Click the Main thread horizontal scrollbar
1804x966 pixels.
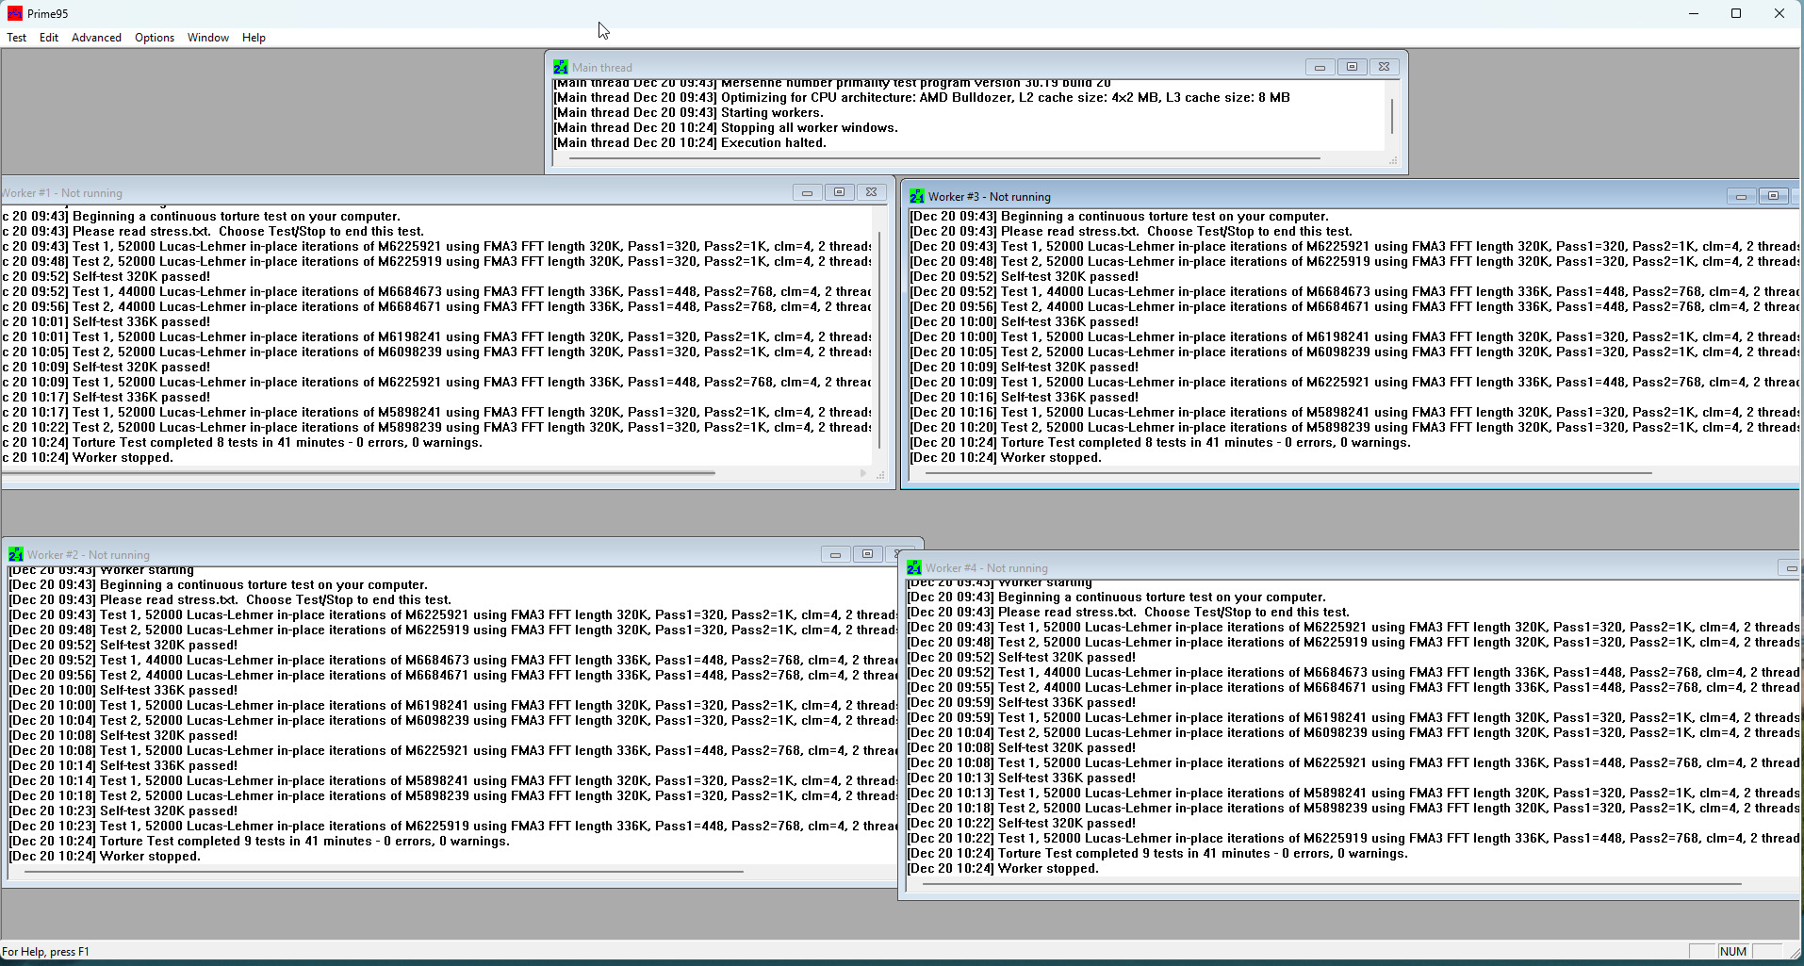944,158
